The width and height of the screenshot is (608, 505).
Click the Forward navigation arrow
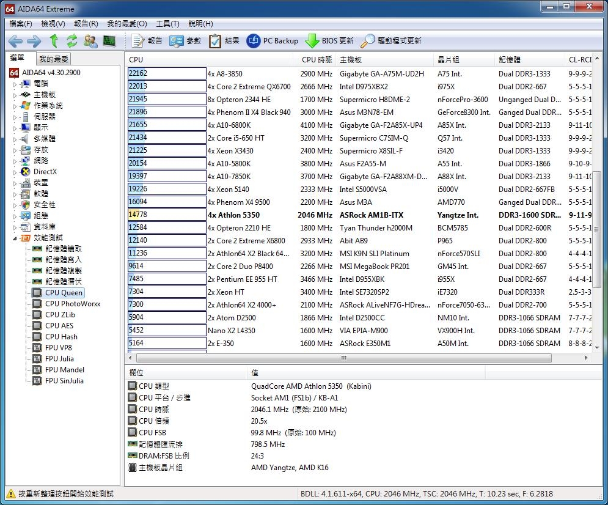[x=34, y=41]
